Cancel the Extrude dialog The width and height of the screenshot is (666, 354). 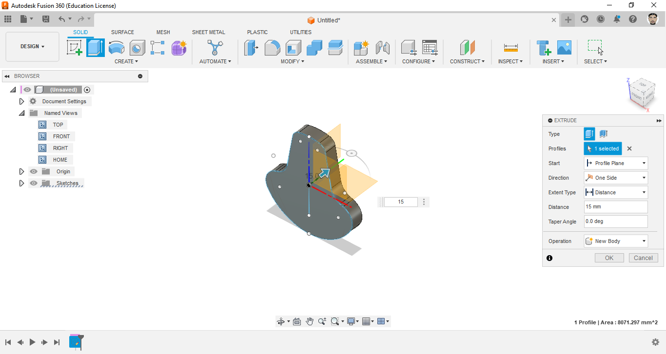point(644,258)
